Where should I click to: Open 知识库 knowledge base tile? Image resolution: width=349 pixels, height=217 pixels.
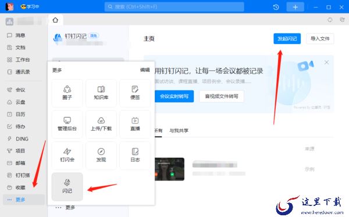click(101, 93)
